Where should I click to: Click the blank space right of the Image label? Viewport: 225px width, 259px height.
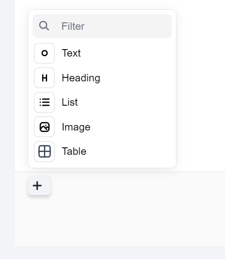[x=132, y=127]
